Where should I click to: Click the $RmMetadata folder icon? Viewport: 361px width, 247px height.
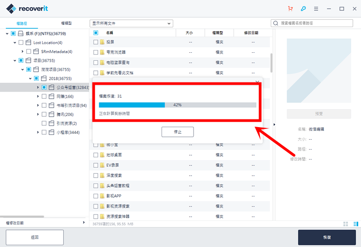(x=36, y=51)
